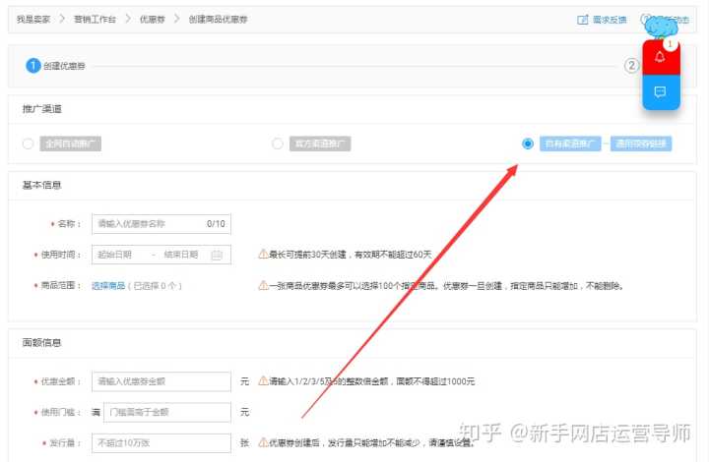Image resolution: width=709 pixels, height=462 pixels.
Task: Click the 需求反馈 edit icon
Action: [x=583, y=20]
